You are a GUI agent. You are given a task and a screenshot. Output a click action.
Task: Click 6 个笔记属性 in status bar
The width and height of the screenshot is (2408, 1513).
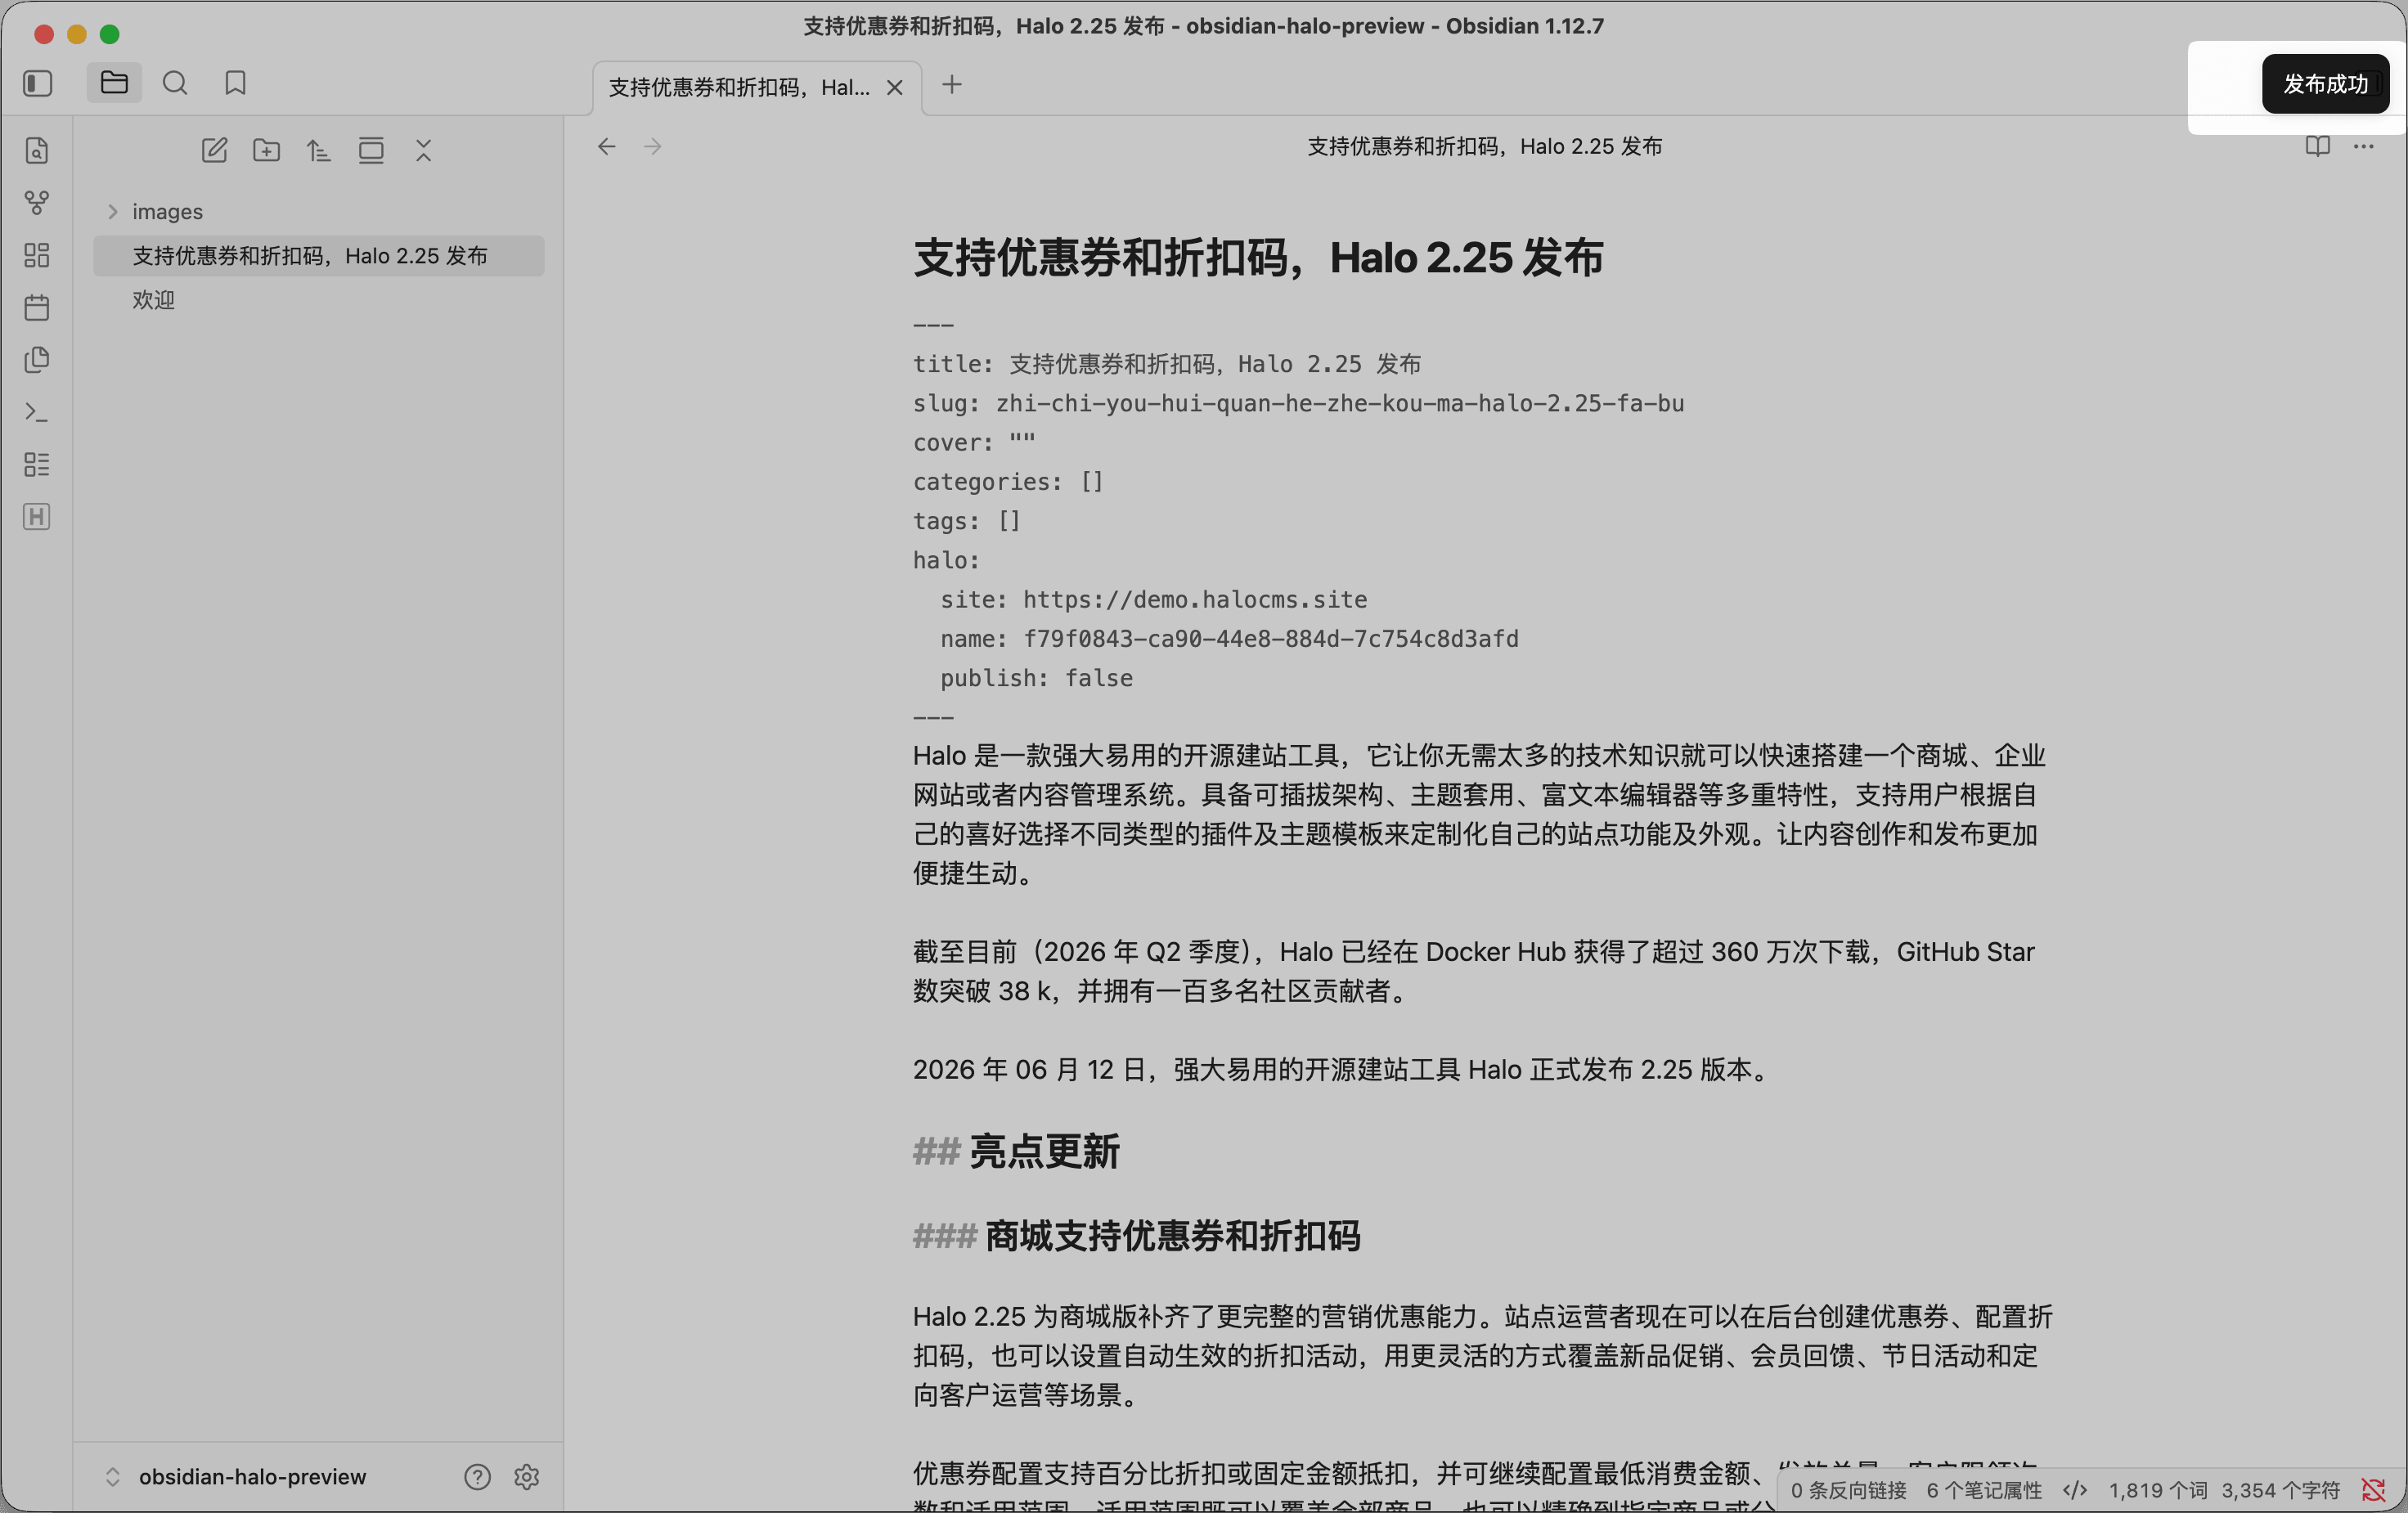[x=1984, y=1490]
